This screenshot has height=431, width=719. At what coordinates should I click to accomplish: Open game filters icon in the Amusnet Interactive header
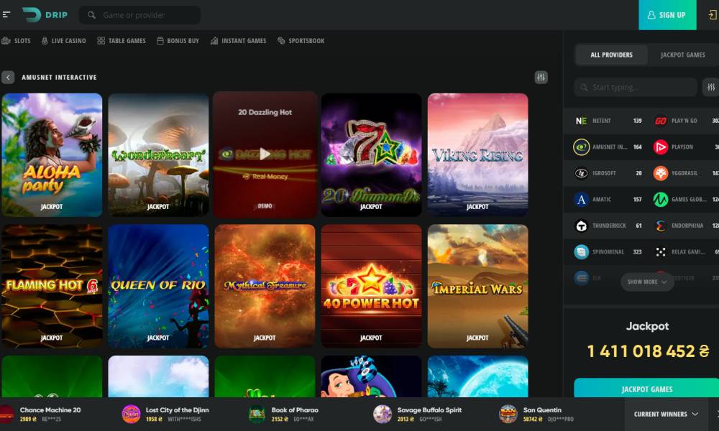point(541,78)
